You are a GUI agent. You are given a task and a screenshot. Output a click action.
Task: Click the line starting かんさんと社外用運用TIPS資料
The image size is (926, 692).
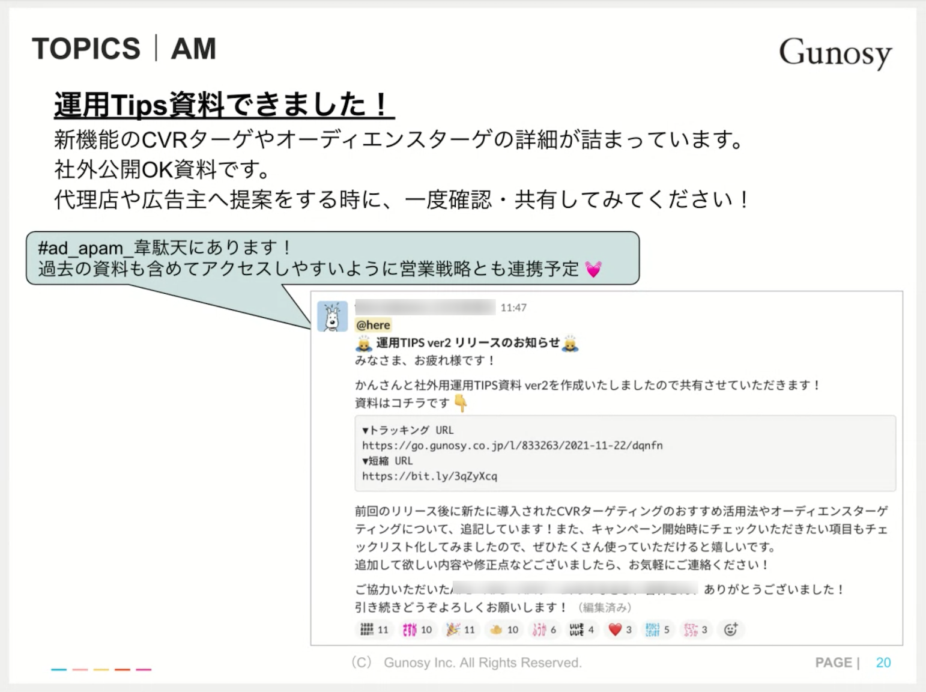click(x=588, y=385)
